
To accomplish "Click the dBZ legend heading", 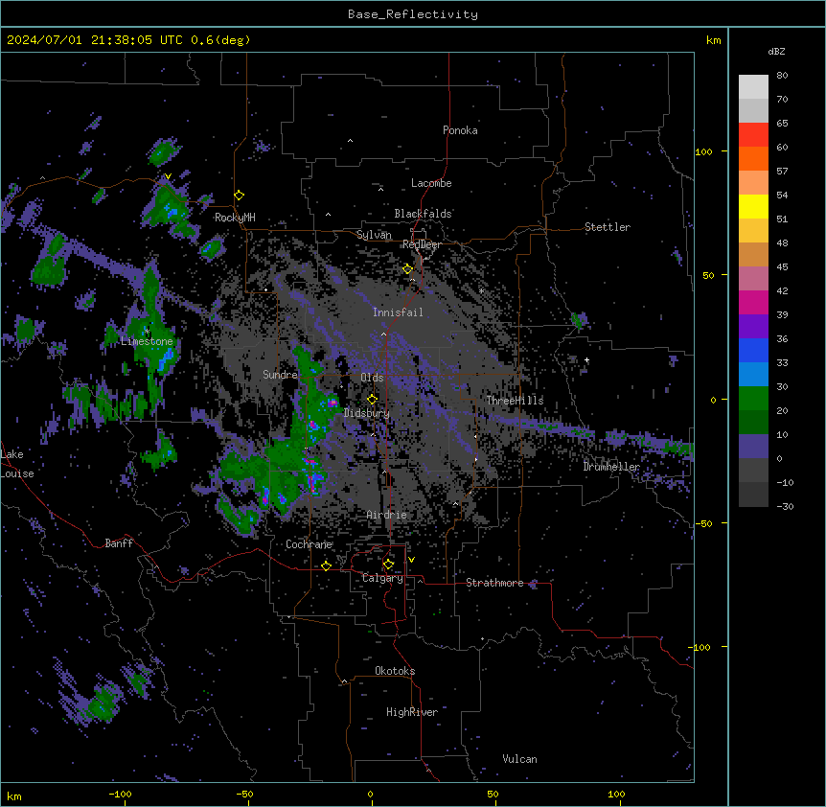I will [776, 52].
